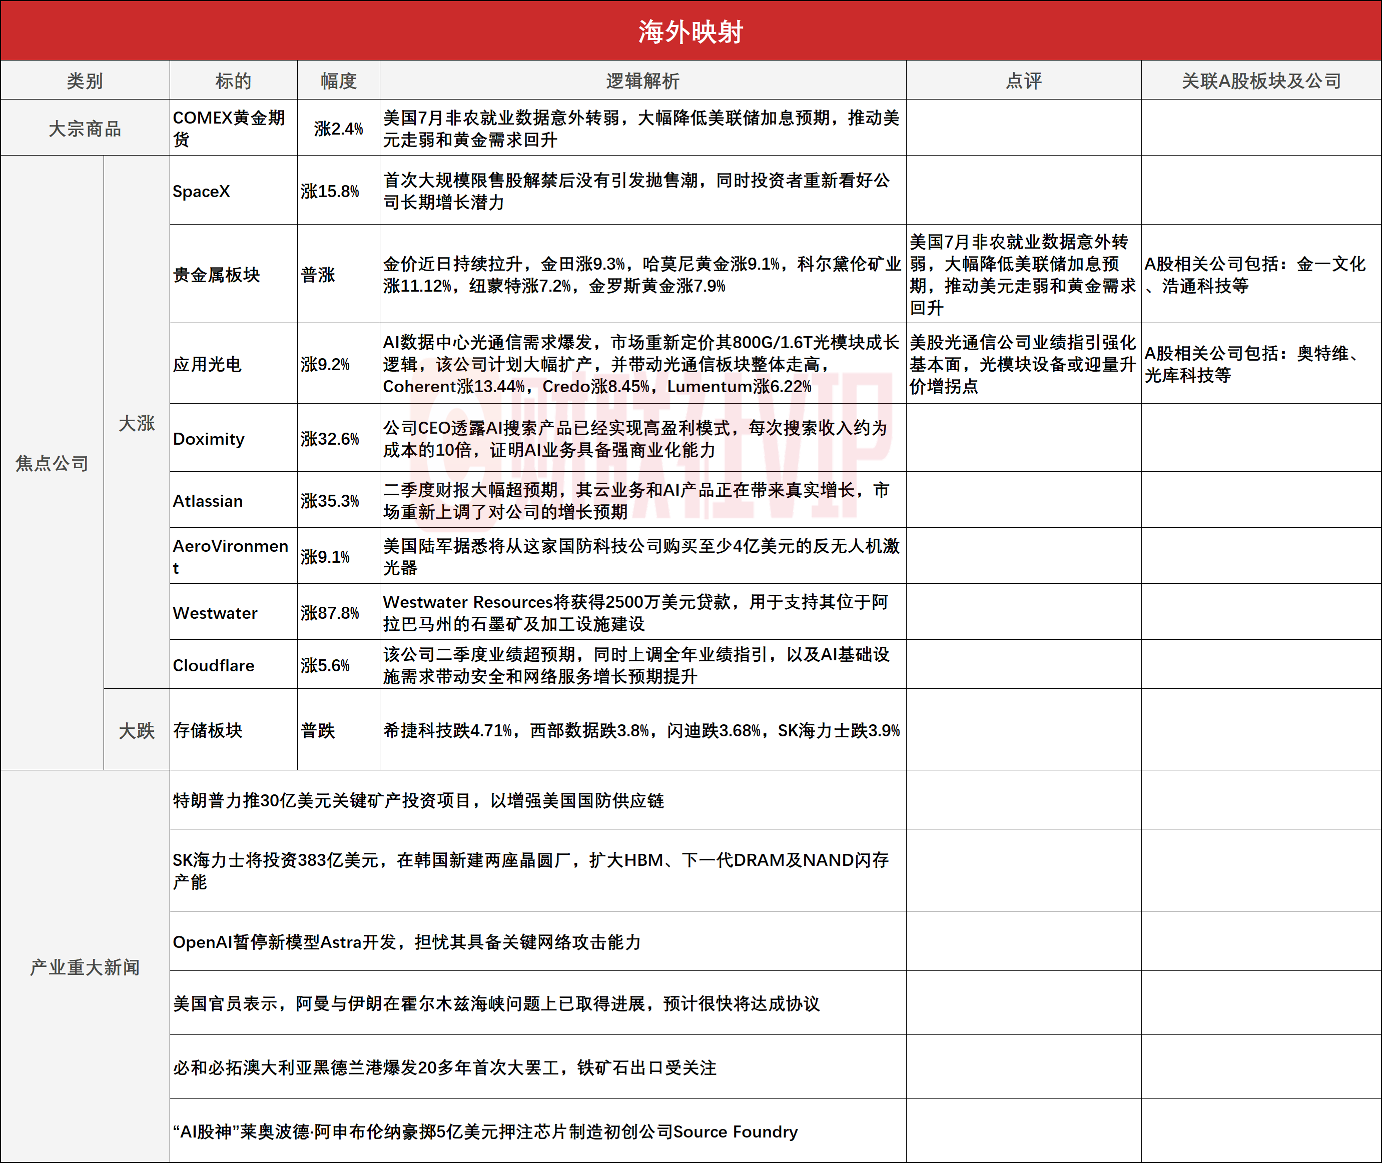This screenshot has width=1382, height=1163.
Task: Select the Westwater Resources将获得2500万美元贷款 text
Action: click(x=635, y=612)
